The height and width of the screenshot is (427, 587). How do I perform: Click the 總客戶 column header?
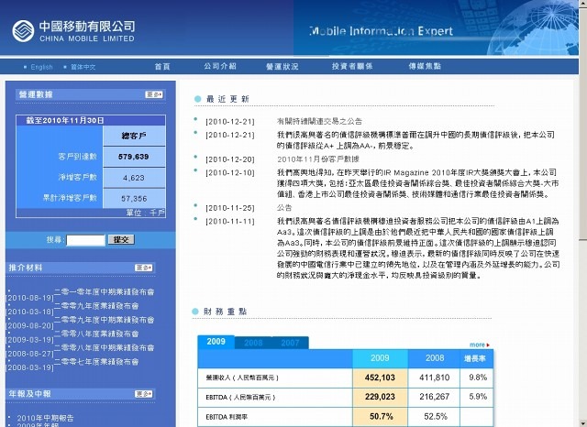[x=134, y=136]
